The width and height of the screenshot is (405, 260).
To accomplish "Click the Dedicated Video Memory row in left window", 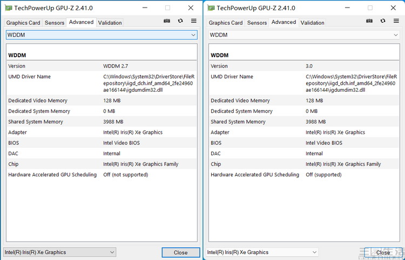I will (x=102, y=100).
